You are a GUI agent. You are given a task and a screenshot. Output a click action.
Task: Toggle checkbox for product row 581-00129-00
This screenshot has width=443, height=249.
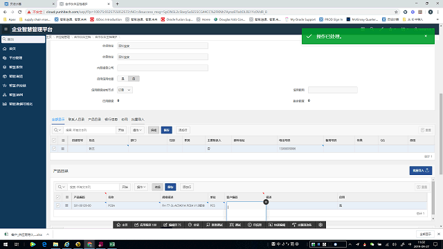click(x=58, y=205)
